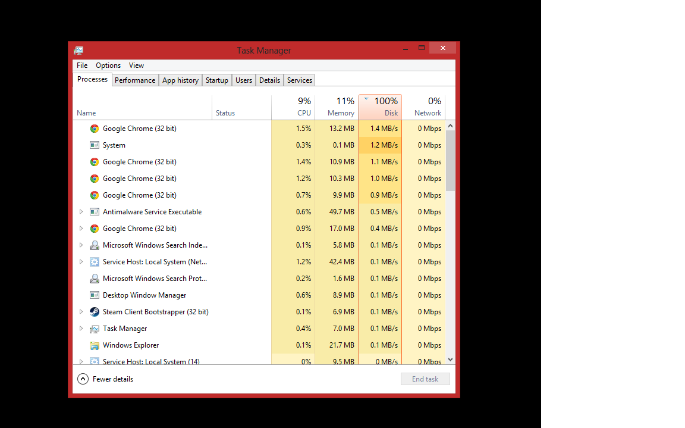Click Antimalware Service Executable icon

pyautogui.click(x=95, y=211)
